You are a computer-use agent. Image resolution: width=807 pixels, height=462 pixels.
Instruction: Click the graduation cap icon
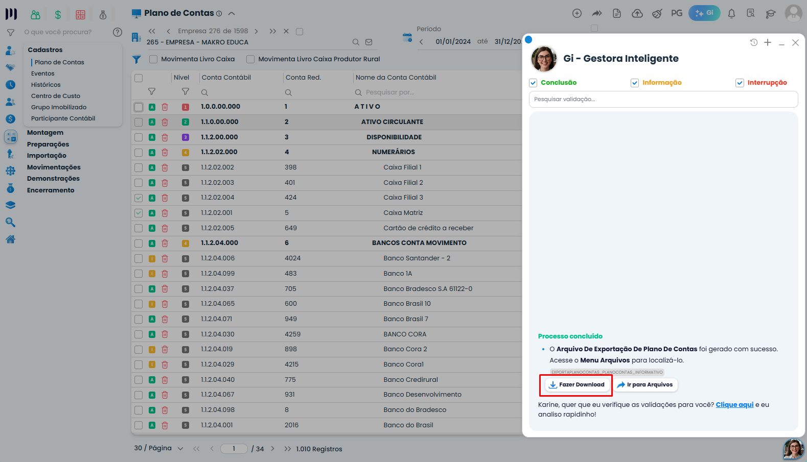[x=771, y=14]
